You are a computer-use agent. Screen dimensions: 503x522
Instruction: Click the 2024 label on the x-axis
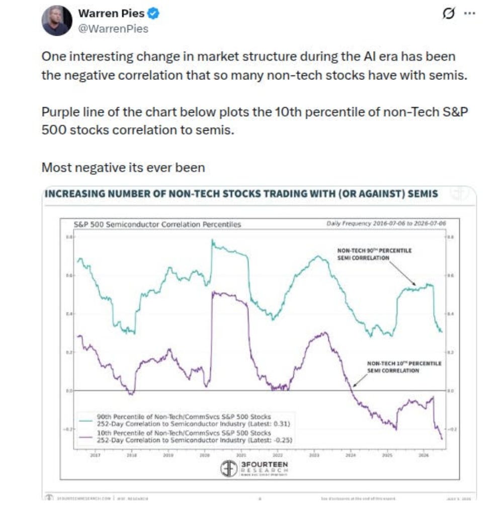pos(350,455)
